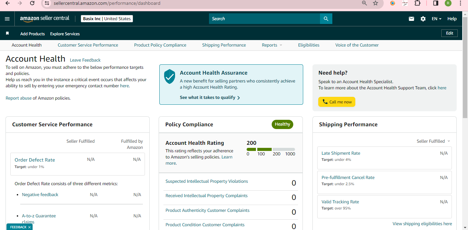
Task: Expand 'See what it takes to qualify'
Action: point(210,98)
